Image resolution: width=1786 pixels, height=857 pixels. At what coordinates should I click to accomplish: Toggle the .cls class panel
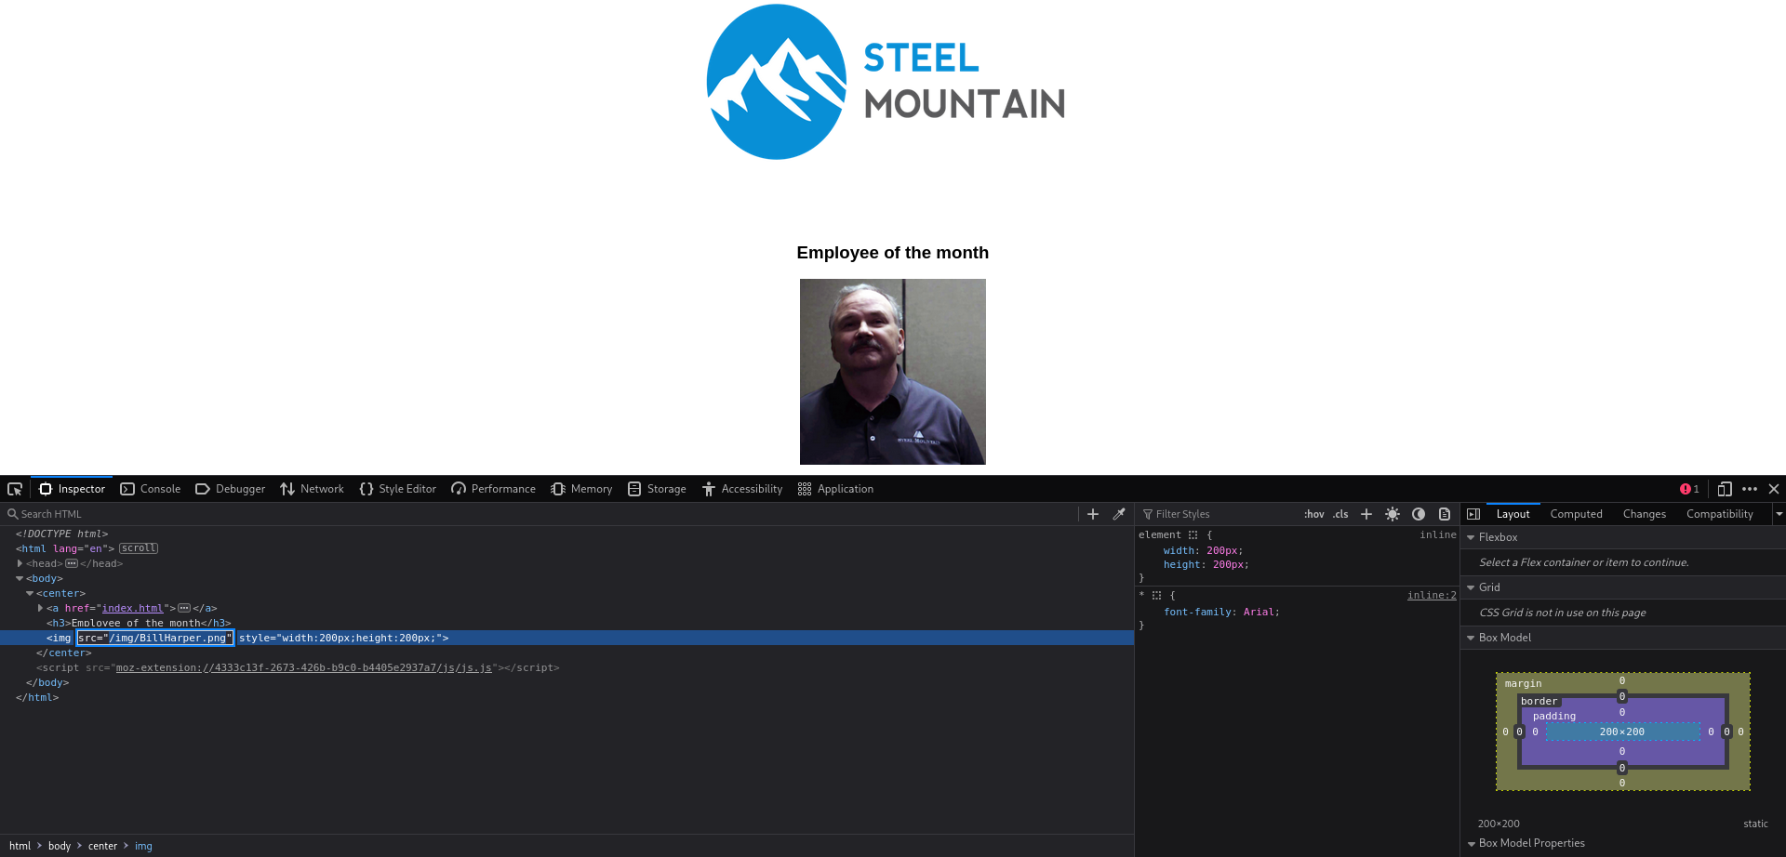pyautogui.click(x=1340, y=513)
